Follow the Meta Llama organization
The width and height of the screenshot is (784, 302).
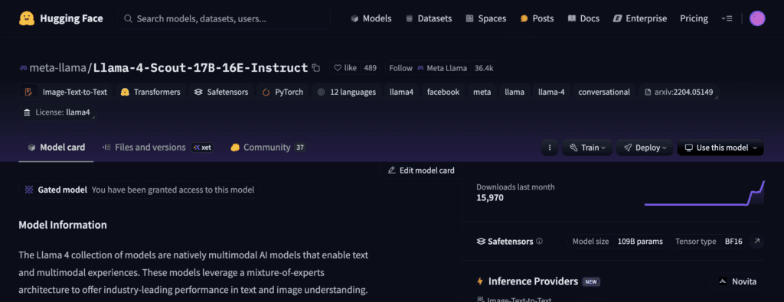pyautogui.click(x=428, y=68)
